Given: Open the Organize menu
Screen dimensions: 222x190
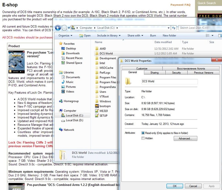Looking at the screenshot, I should click(65, 35).
